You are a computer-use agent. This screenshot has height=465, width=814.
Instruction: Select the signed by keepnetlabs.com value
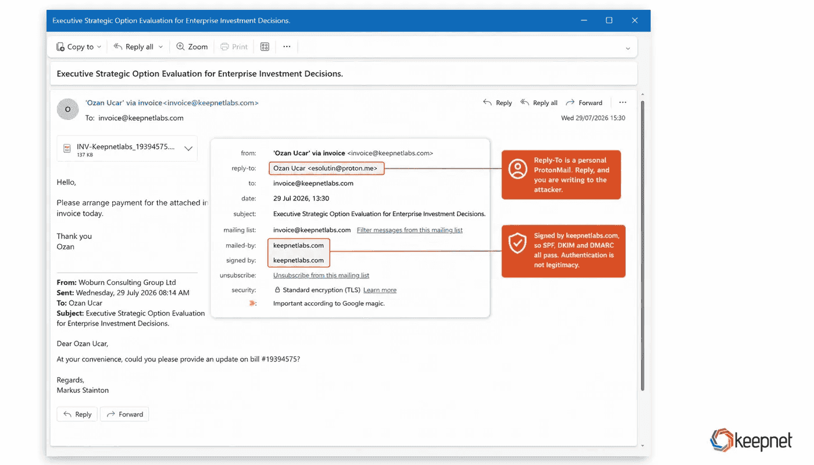tap(298, 260)
